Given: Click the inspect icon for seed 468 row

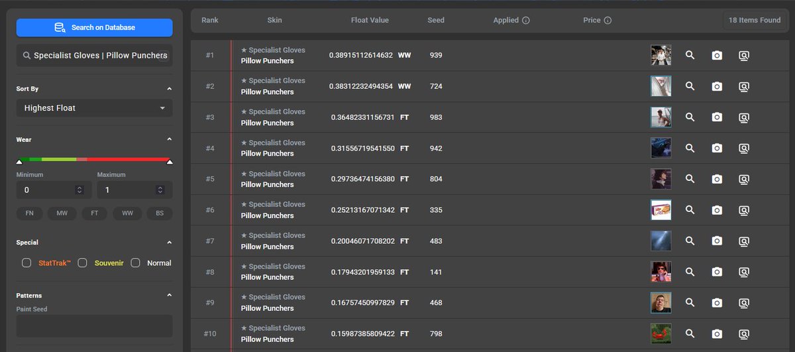Looking at the screenshot, I should coord(744,303).
